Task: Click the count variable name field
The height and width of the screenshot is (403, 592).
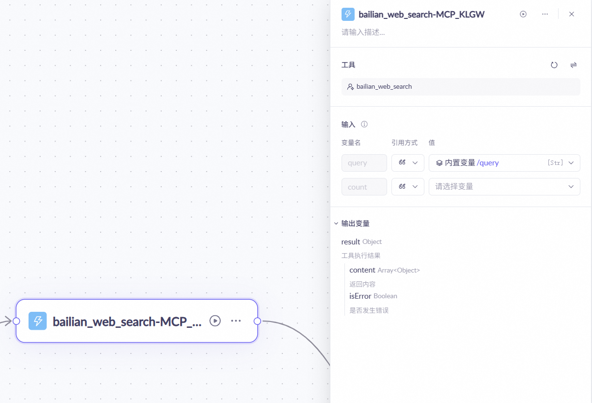Action: 364,187
